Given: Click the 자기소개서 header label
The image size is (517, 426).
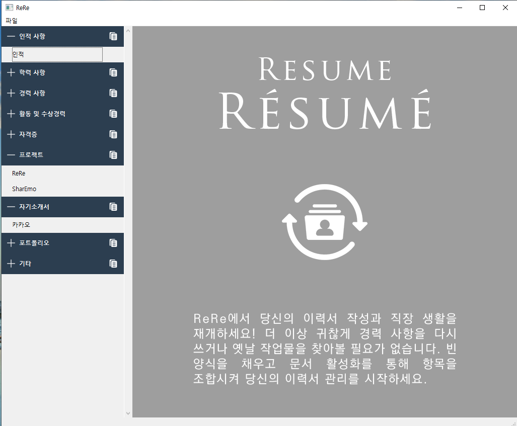Looking at the screenshot, I should 34,207.
